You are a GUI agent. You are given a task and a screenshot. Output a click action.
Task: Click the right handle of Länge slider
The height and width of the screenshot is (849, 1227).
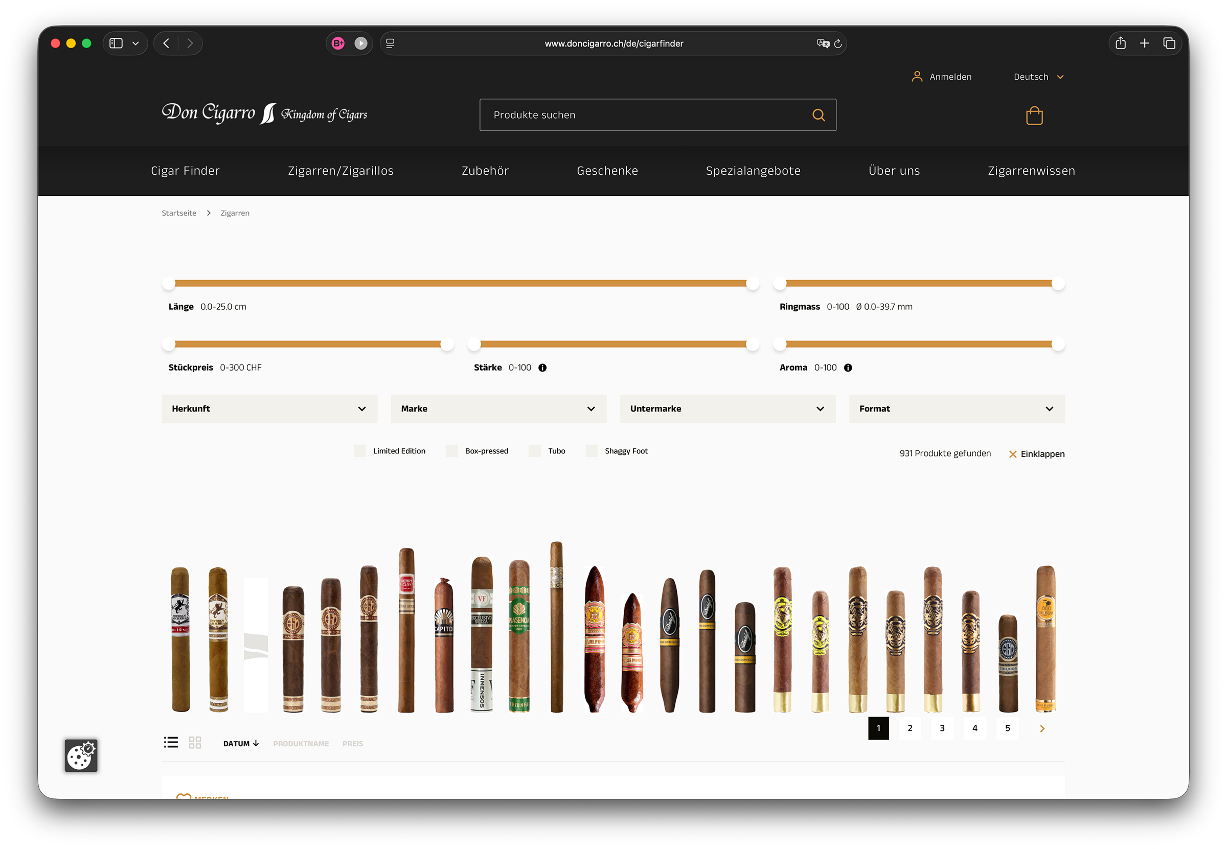[x=753, y=284]
